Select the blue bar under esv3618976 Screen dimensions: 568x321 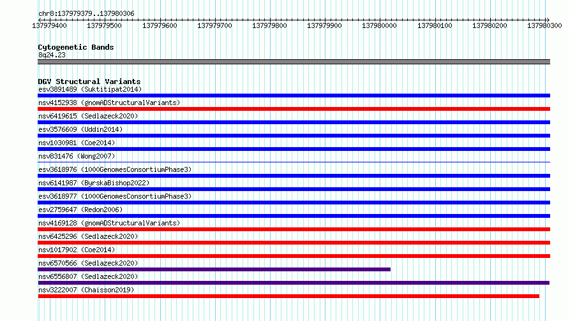tap(294, 176)
